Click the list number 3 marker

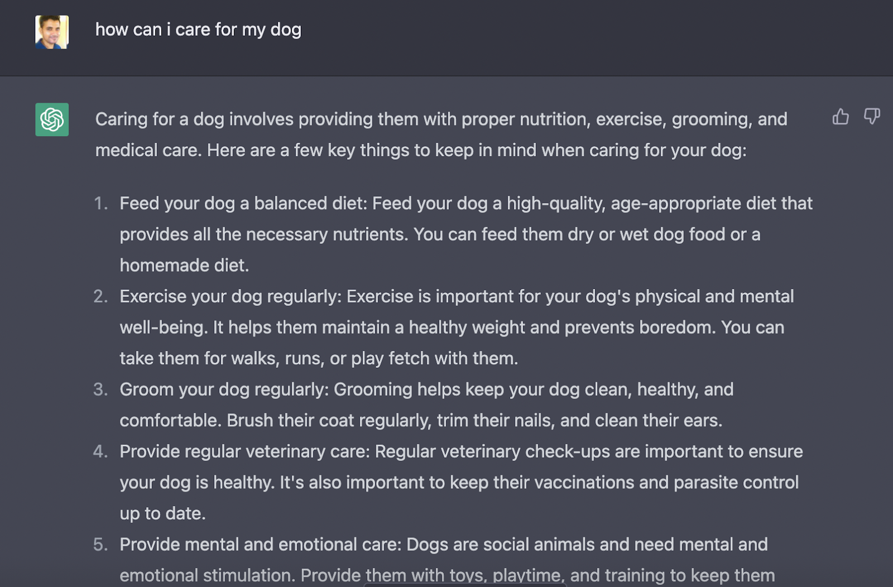click(100, 389)
